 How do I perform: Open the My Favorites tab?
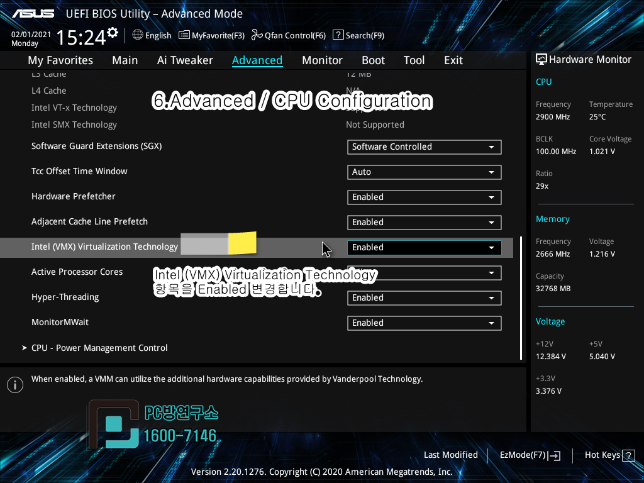(x=60, y=60)
